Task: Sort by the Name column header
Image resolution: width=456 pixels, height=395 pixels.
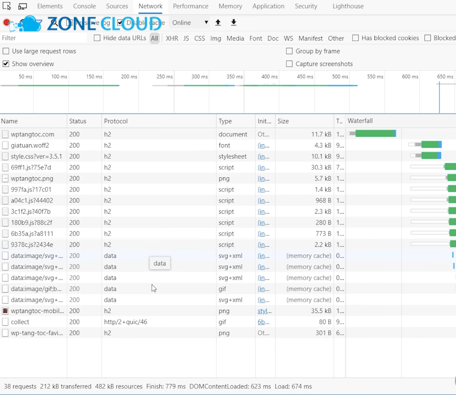Action: pyautogui.click(x=33, y=121)
